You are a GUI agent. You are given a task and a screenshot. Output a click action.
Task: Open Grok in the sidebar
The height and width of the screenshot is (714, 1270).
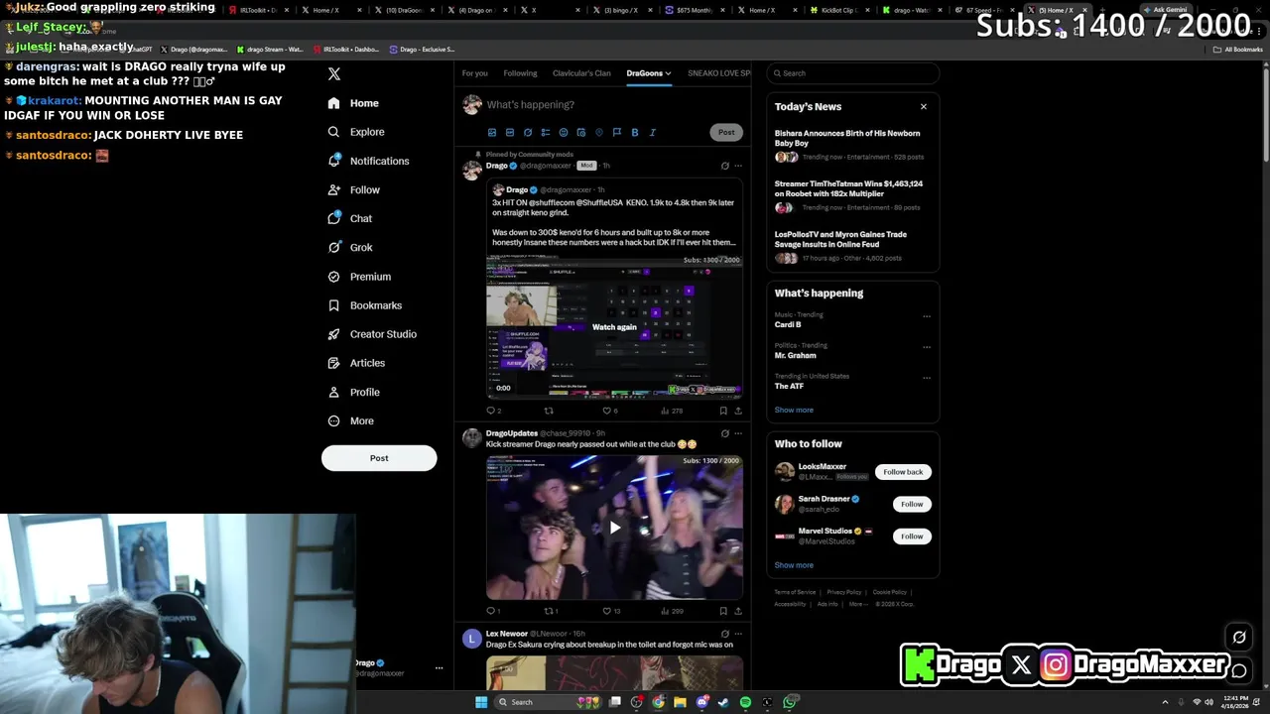click(x=350, y=247)
